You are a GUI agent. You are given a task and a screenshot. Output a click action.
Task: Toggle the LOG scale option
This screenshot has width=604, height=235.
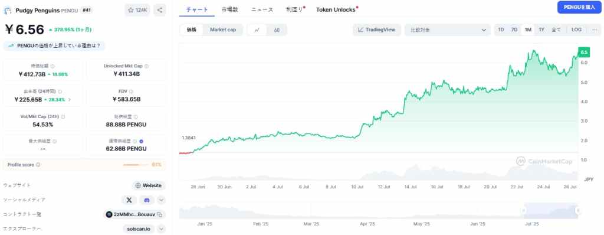pyautogui.click(x=576, y=30)
